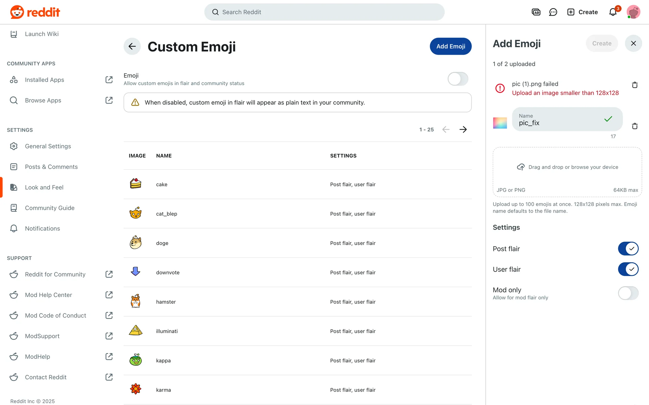Delete the failed pic (1).png upload
The height and width of the screenshot is (405, 649).
[634, 85]
